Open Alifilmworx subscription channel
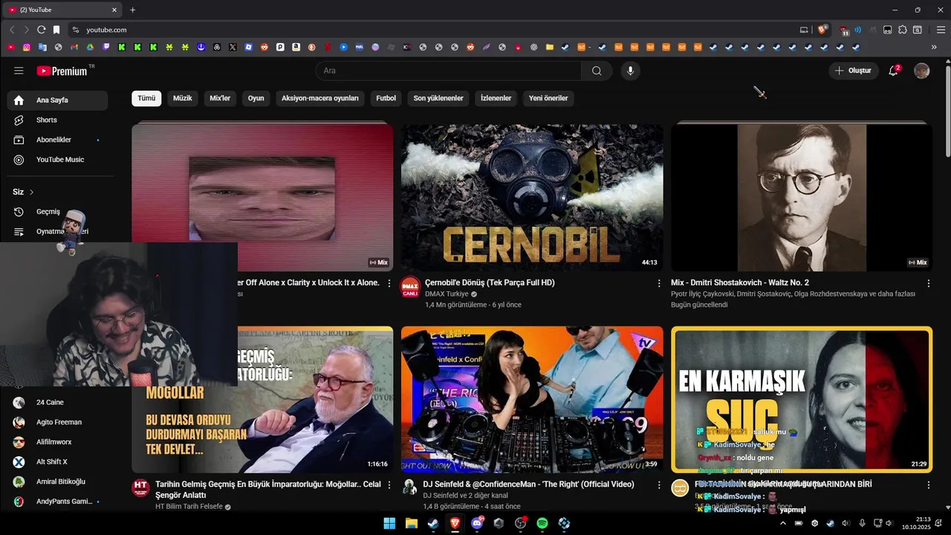This screenshot has height=535, width=951. 57,442
